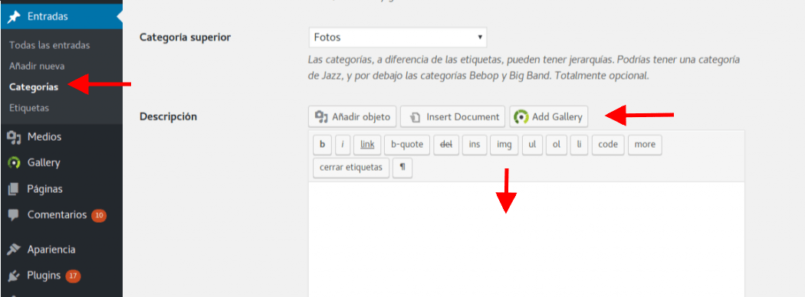
Task: Open Entradas menu
Action: [61, 17]
